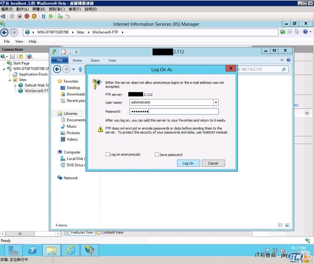This screenshot has height=264, width=314.
Task: Select Start Page in Connections tree
Action: coord(21,63)
